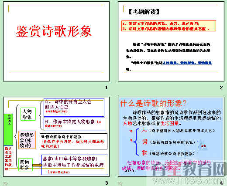The width and height of the screenshot is (227, 186).
Task: Click the red 生活图景 text on slide 4
Action: tap(169, 123)
